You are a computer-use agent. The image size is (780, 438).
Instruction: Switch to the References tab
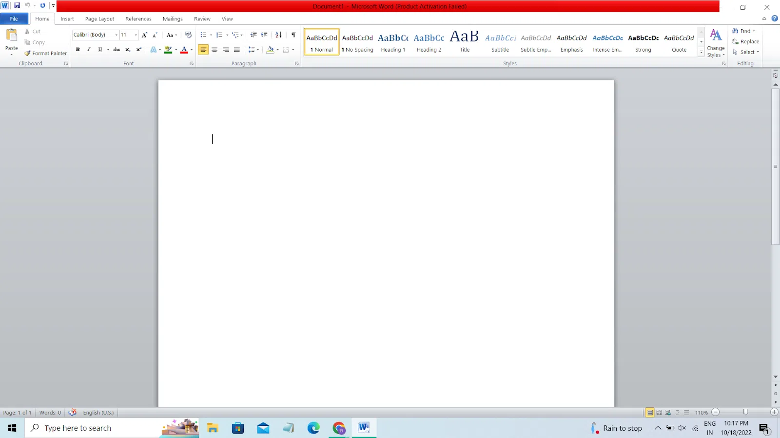(138, 19)
